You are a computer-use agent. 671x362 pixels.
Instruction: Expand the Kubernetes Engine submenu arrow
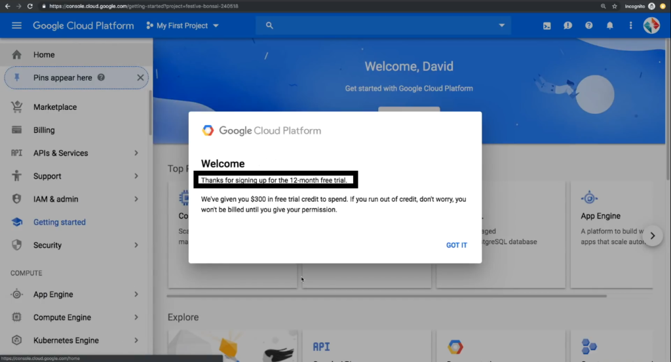(x=136, y=340)
